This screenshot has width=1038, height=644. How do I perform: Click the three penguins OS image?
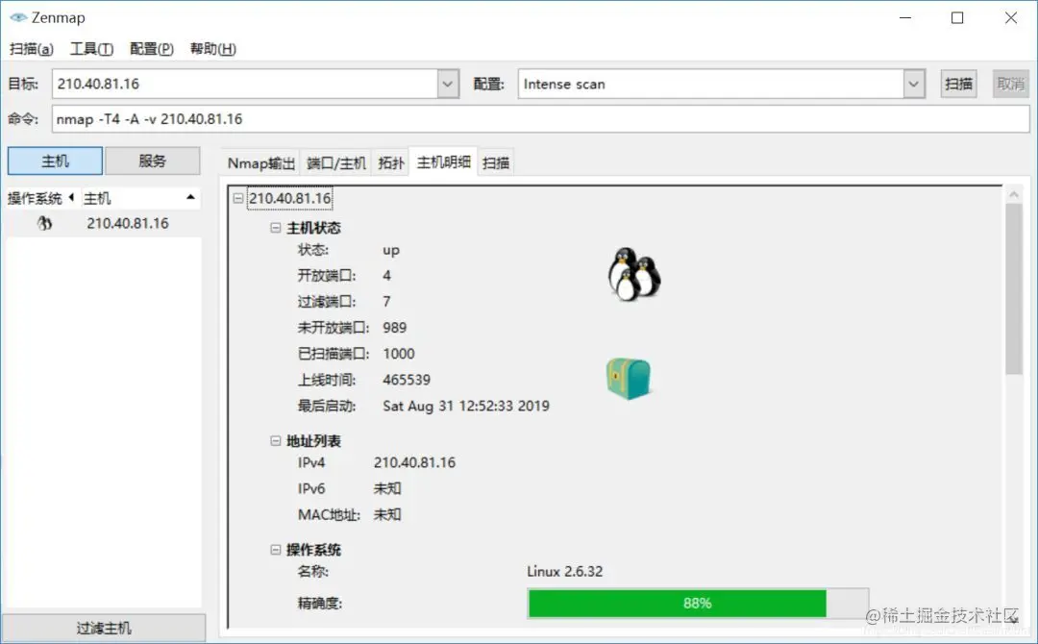tap(633, 274)
